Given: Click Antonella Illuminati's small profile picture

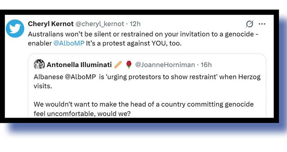Looking at the screenshot, I should point(39,64).
